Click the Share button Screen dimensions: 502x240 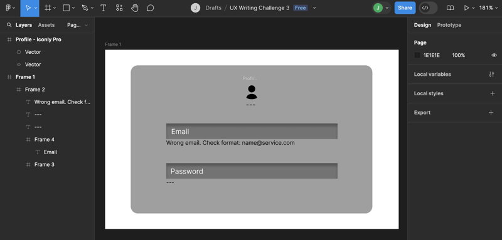point(405,8)
